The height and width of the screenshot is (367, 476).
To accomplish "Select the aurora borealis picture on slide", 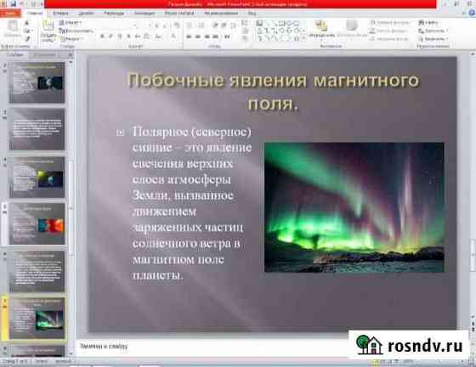I will coord(354,207).
